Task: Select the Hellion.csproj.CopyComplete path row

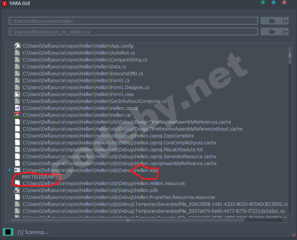Action: click(108, 136)
